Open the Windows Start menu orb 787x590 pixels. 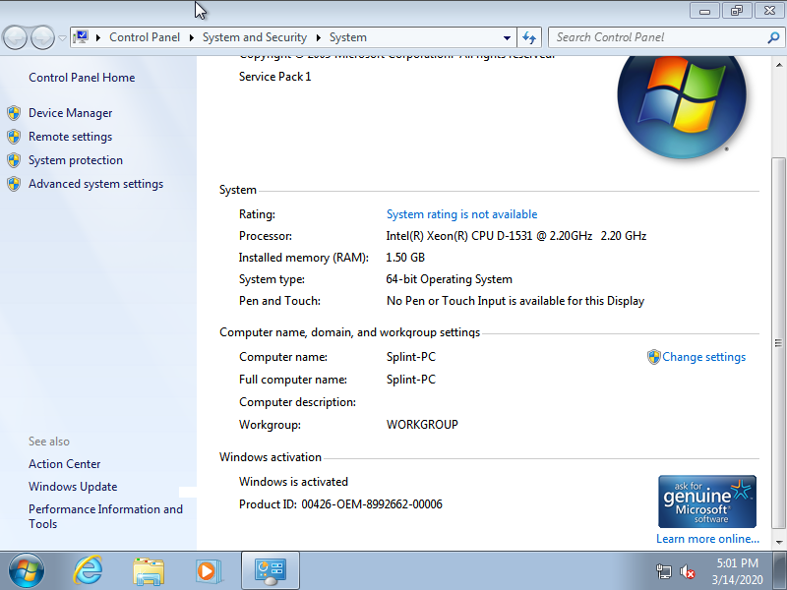27,571
